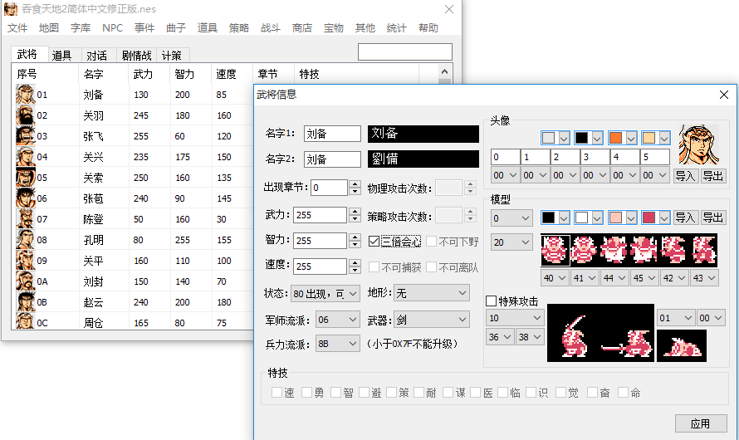739x440 pixels.
Task: Switch to the 道具 tab
Action: pos(61,56)
